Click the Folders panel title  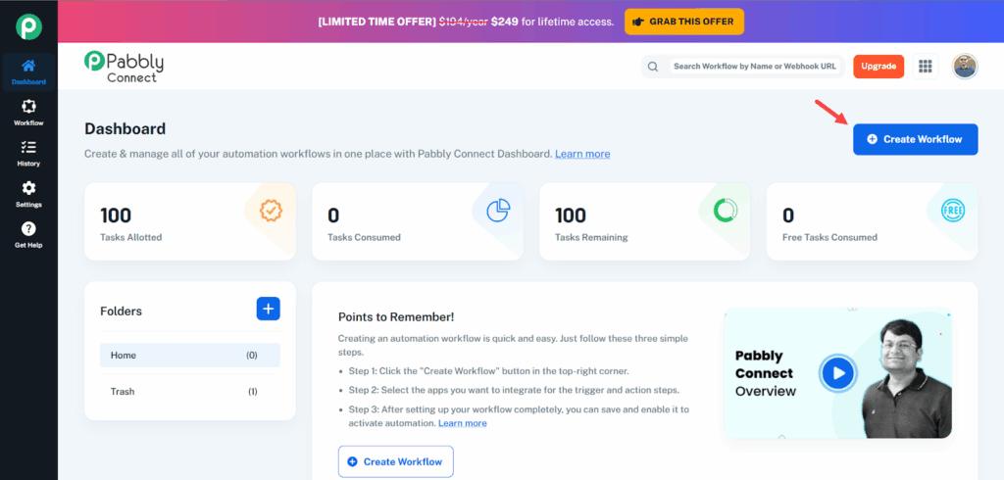[x=121, y=312]
